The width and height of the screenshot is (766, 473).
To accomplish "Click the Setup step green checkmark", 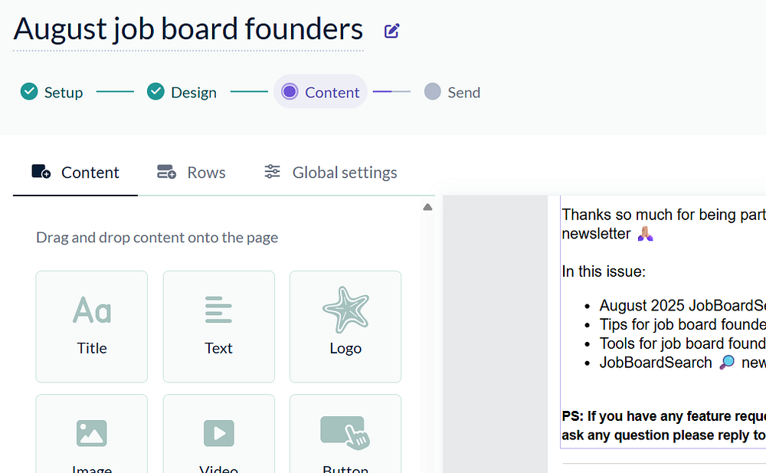I will 29,92.
